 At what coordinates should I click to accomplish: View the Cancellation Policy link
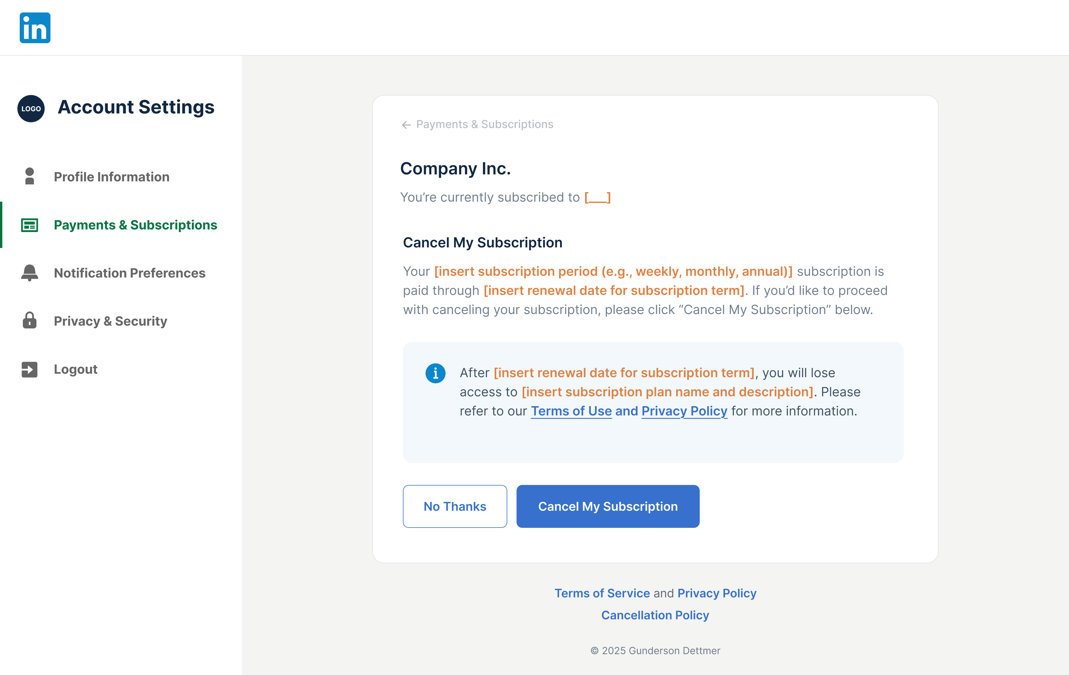tap(655, 615)
